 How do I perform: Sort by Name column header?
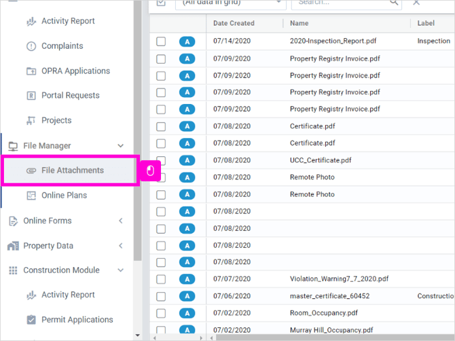coord(299,23)
